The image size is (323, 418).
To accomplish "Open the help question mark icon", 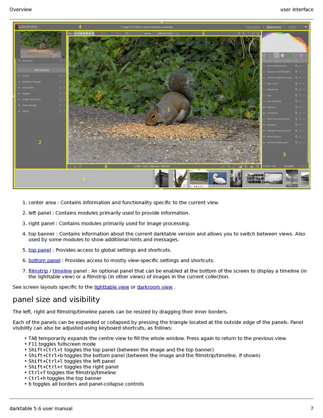I will point(248,33).
